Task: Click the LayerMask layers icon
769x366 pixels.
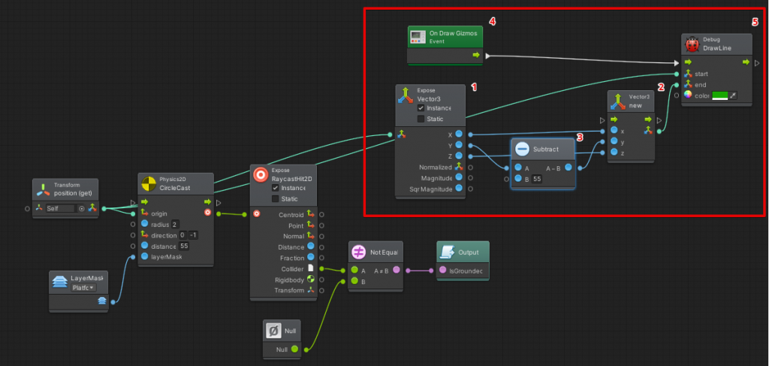Action: pos(61,283)
